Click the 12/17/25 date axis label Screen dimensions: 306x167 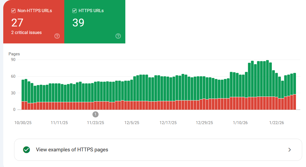point(168,123)
